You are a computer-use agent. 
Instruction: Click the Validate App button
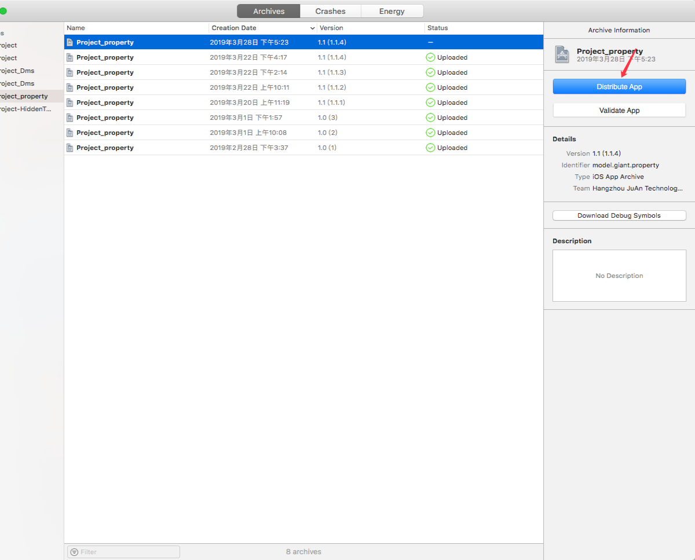(619, 110)
